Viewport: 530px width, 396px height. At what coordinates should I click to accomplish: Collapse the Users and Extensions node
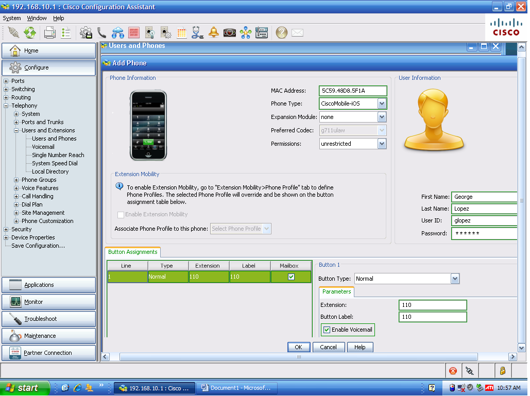click(16, 130)
